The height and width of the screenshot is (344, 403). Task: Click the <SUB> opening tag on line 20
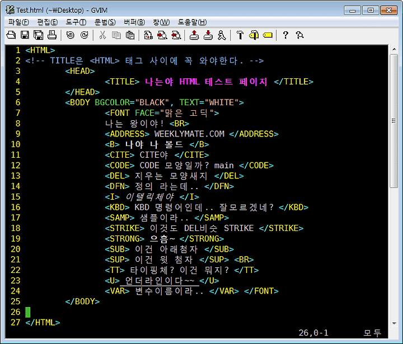[117, 249]
